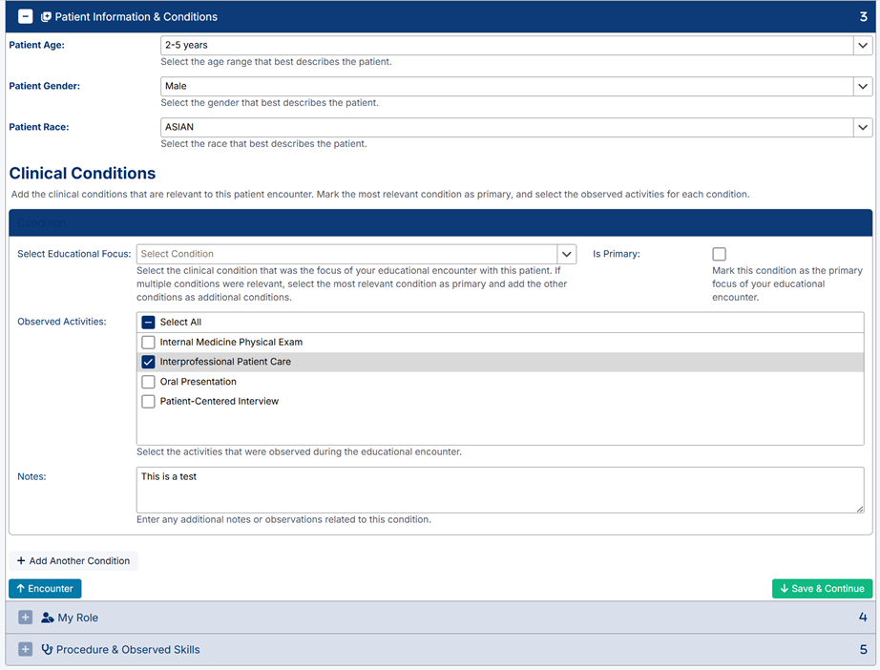Viewport: 880px width, 670px height.
Task: Check Internal Medicine Physical Exam
Action: click(148, 343)
